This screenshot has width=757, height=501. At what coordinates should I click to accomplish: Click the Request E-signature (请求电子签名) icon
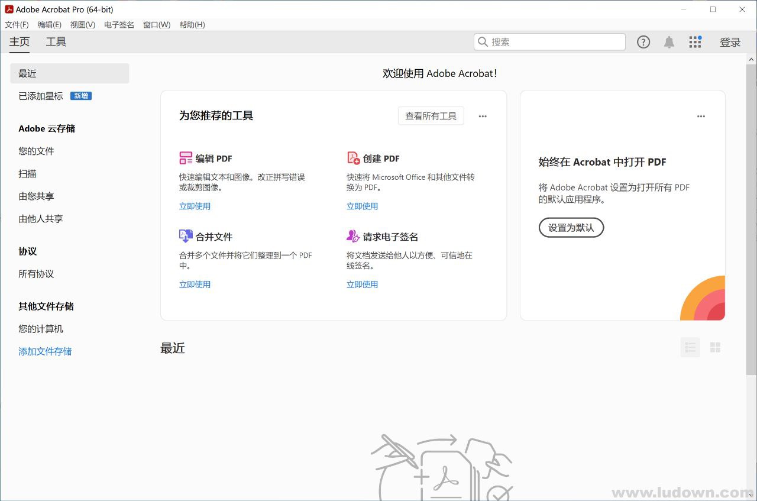point(353,236)
